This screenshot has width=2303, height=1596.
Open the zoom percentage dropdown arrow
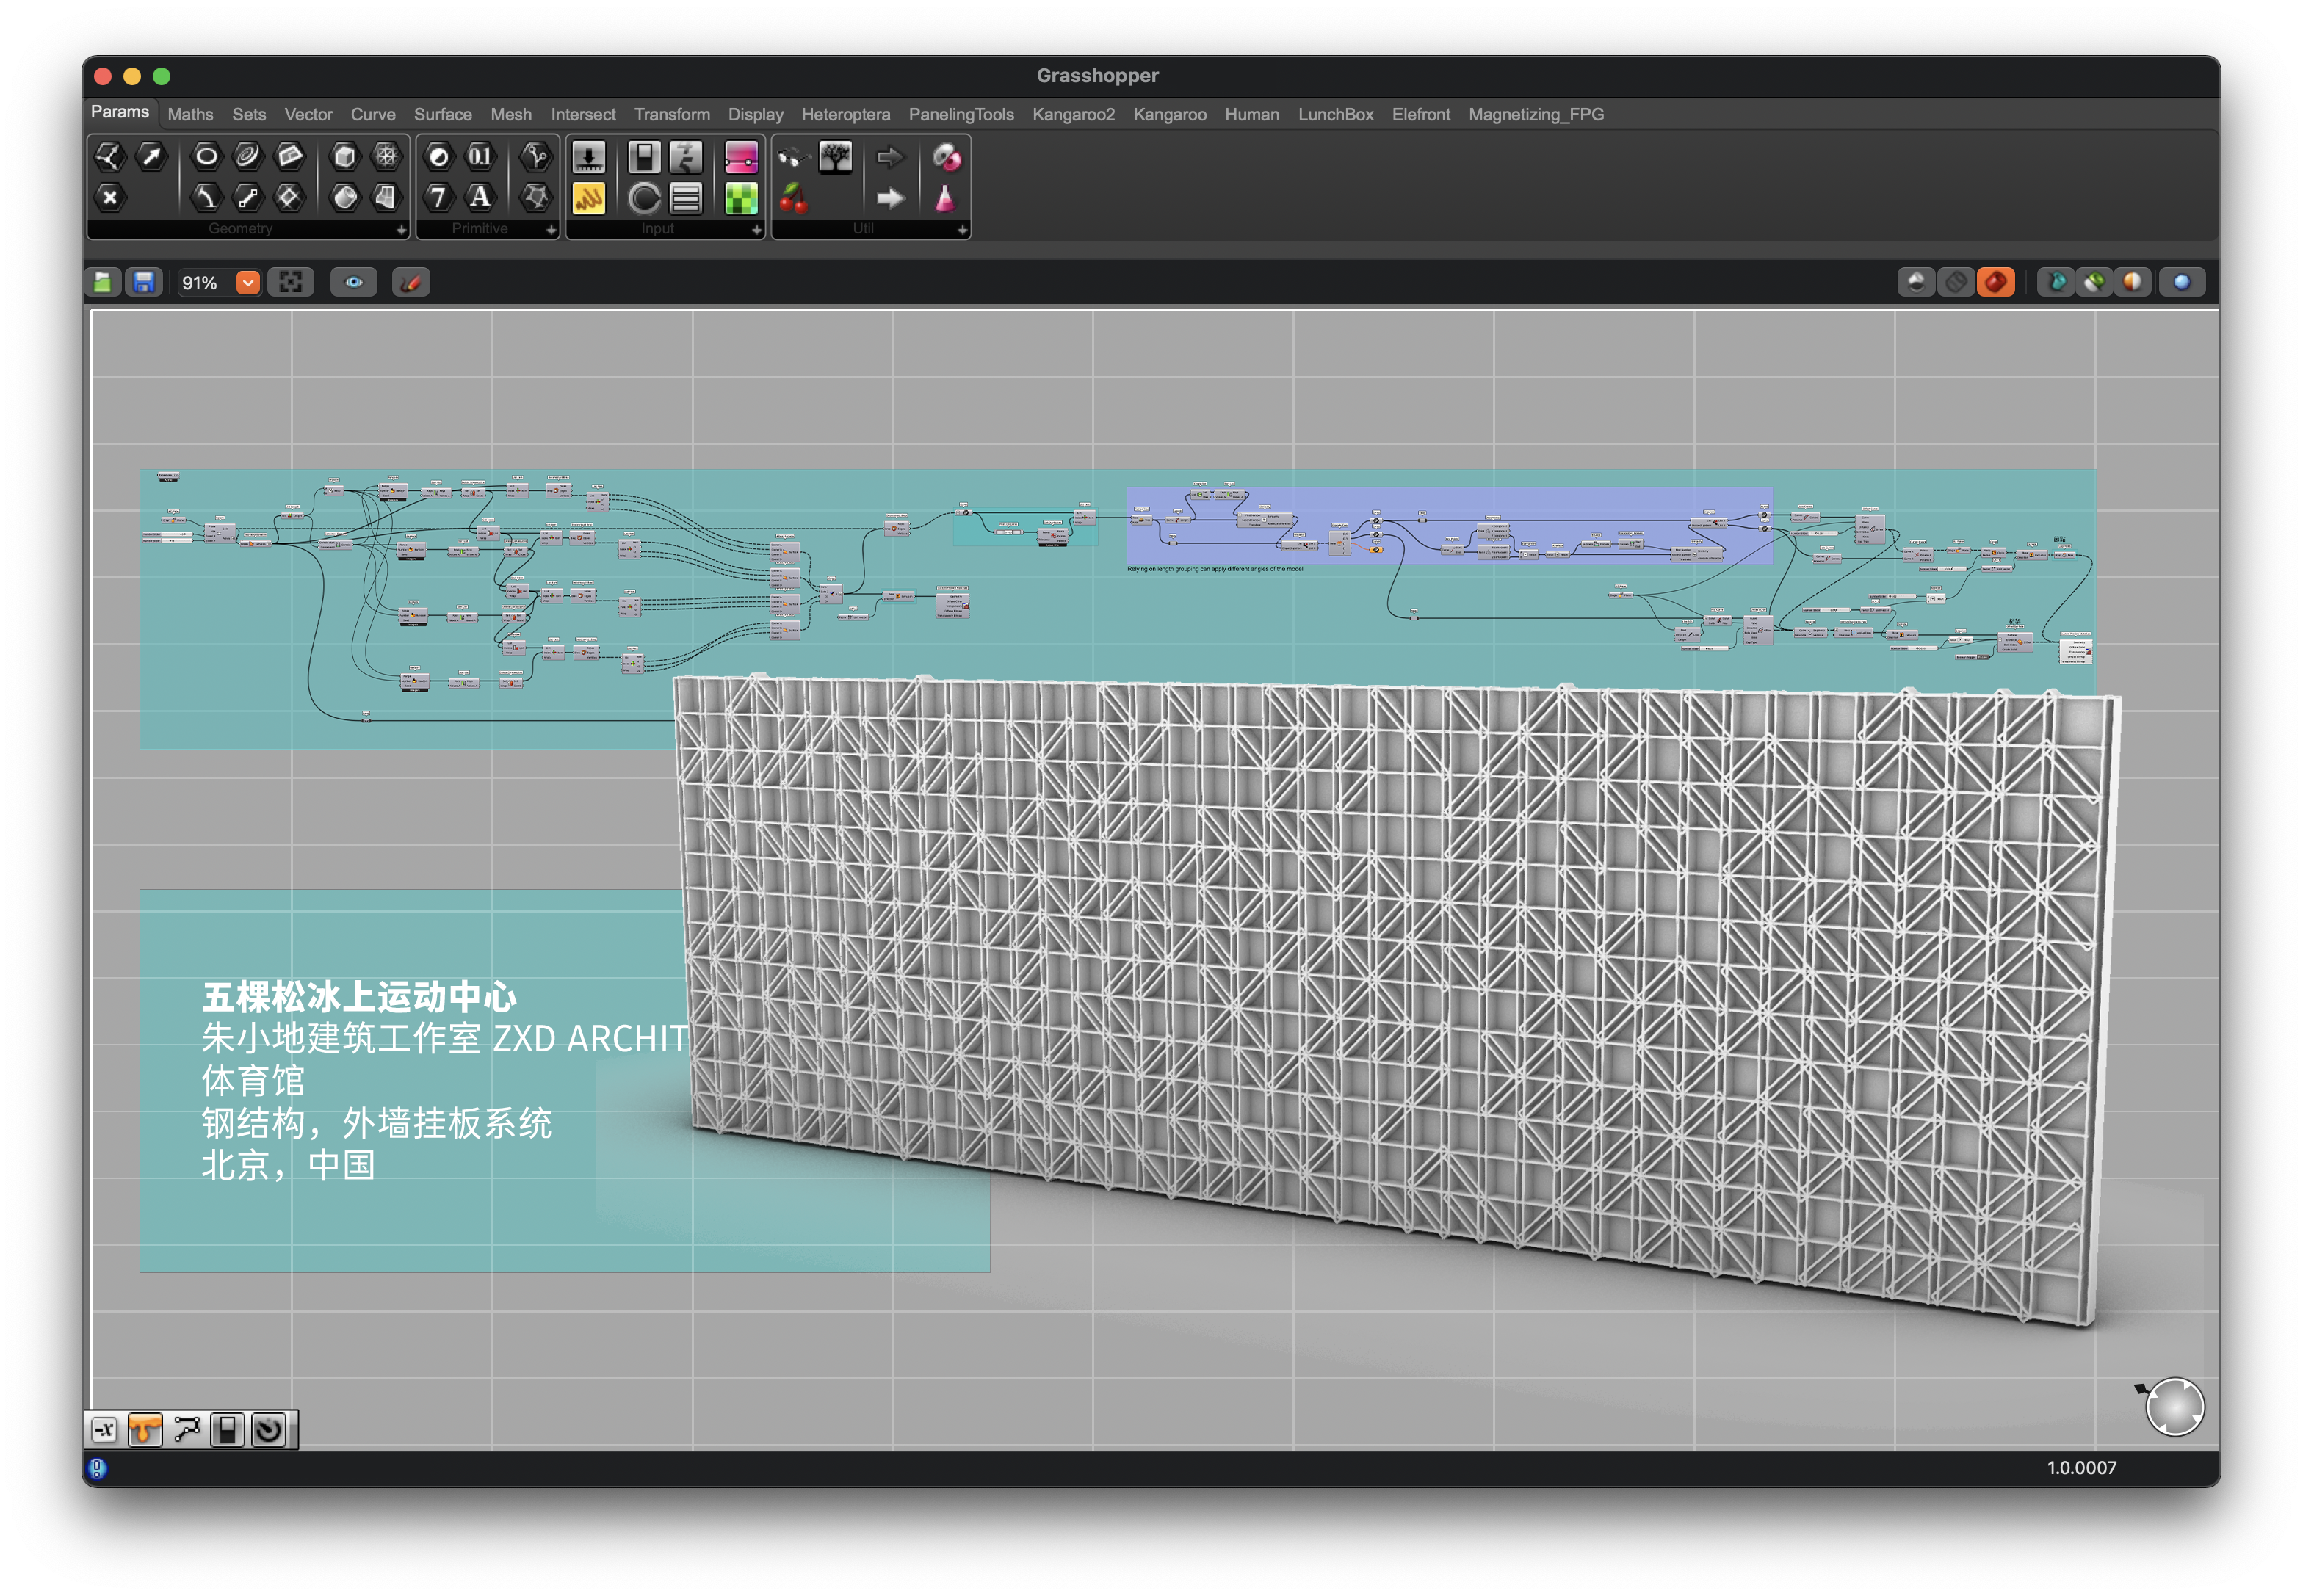(x=248, y=283)
